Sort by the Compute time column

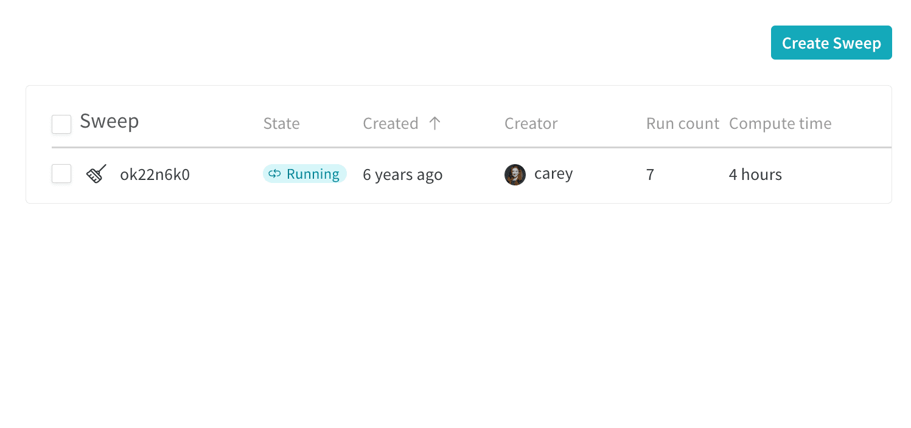(x=780, y=123)
